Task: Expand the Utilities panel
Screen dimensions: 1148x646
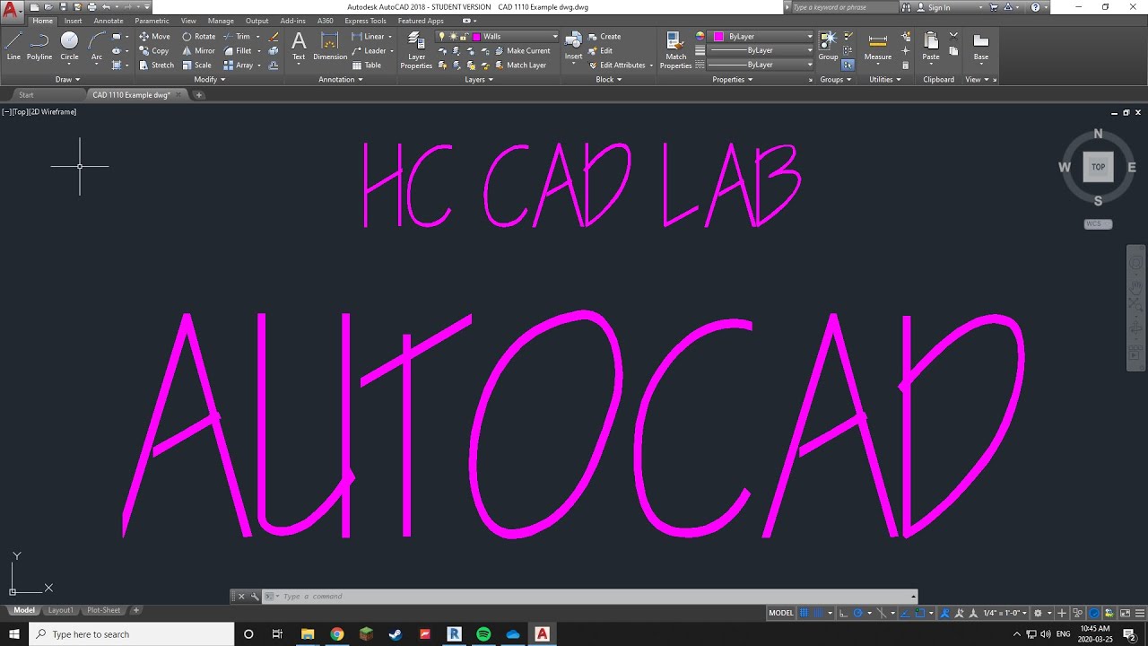Action: click(x=885, y=79)
